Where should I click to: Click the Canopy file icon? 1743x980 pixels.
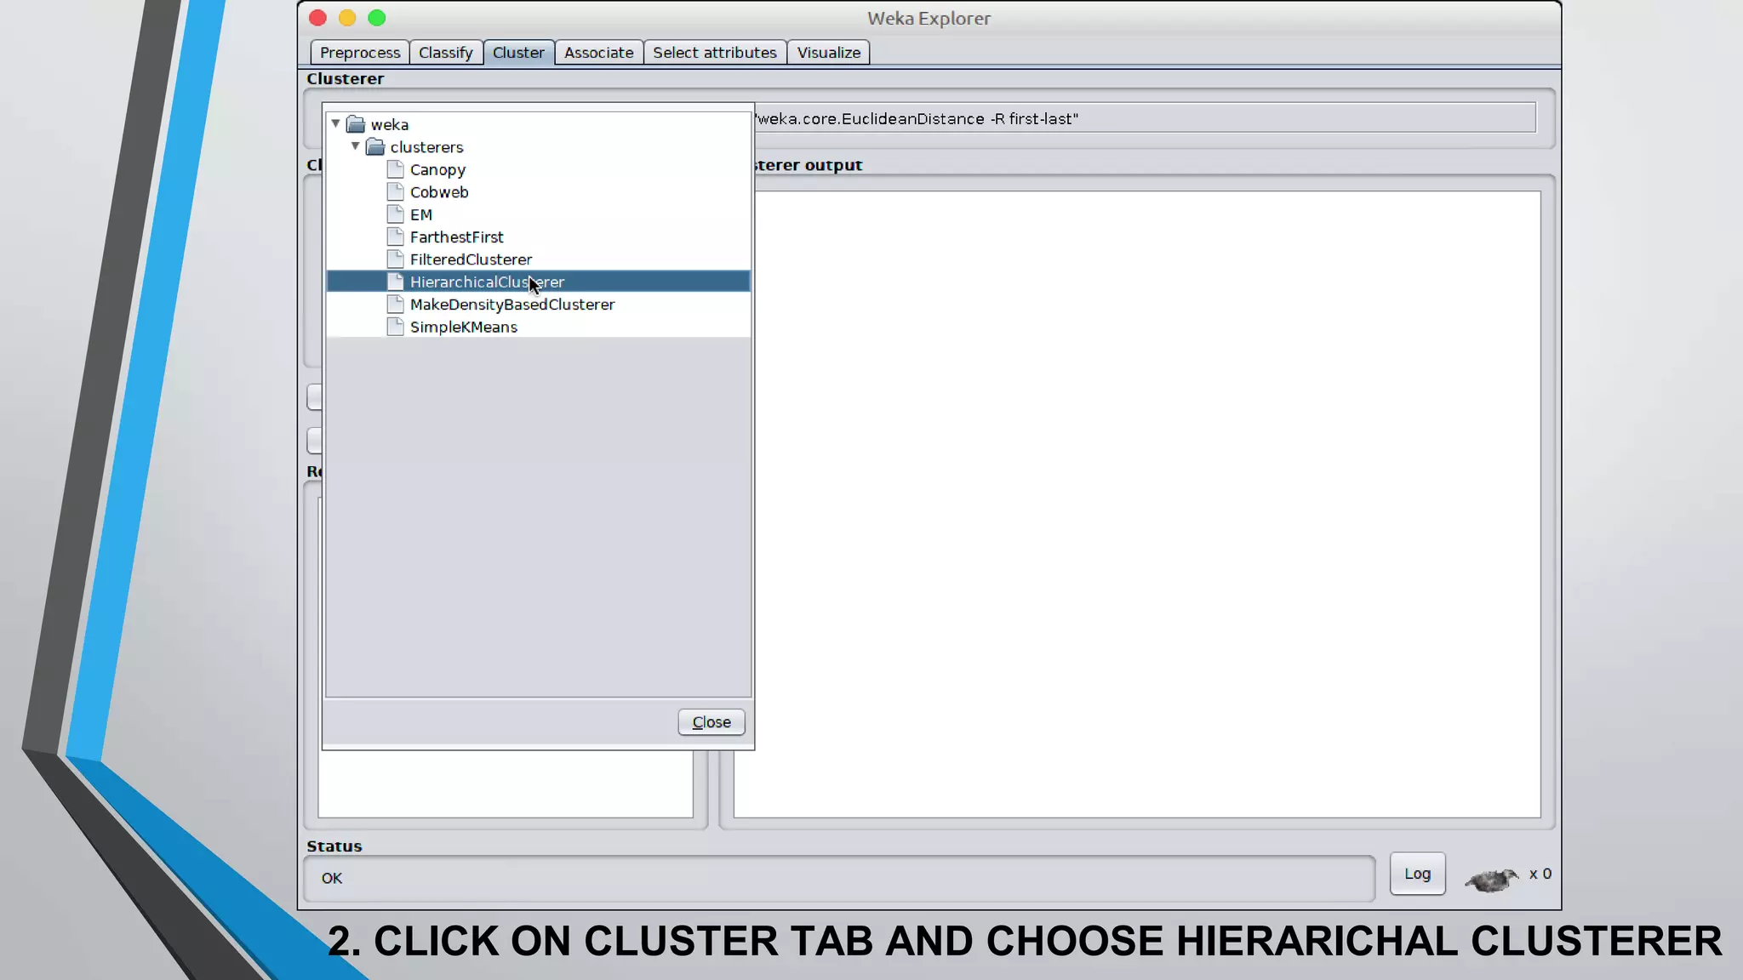(x=395, y=169)
